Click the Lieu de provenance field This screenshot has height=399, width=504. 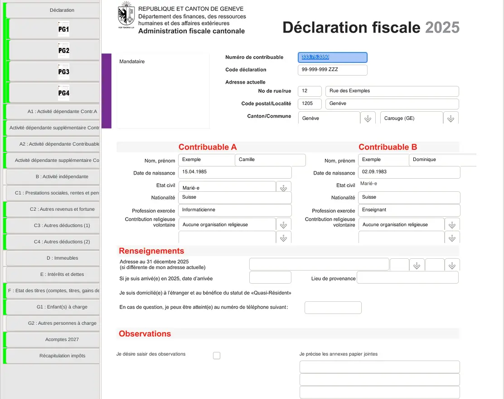(407, 277)
